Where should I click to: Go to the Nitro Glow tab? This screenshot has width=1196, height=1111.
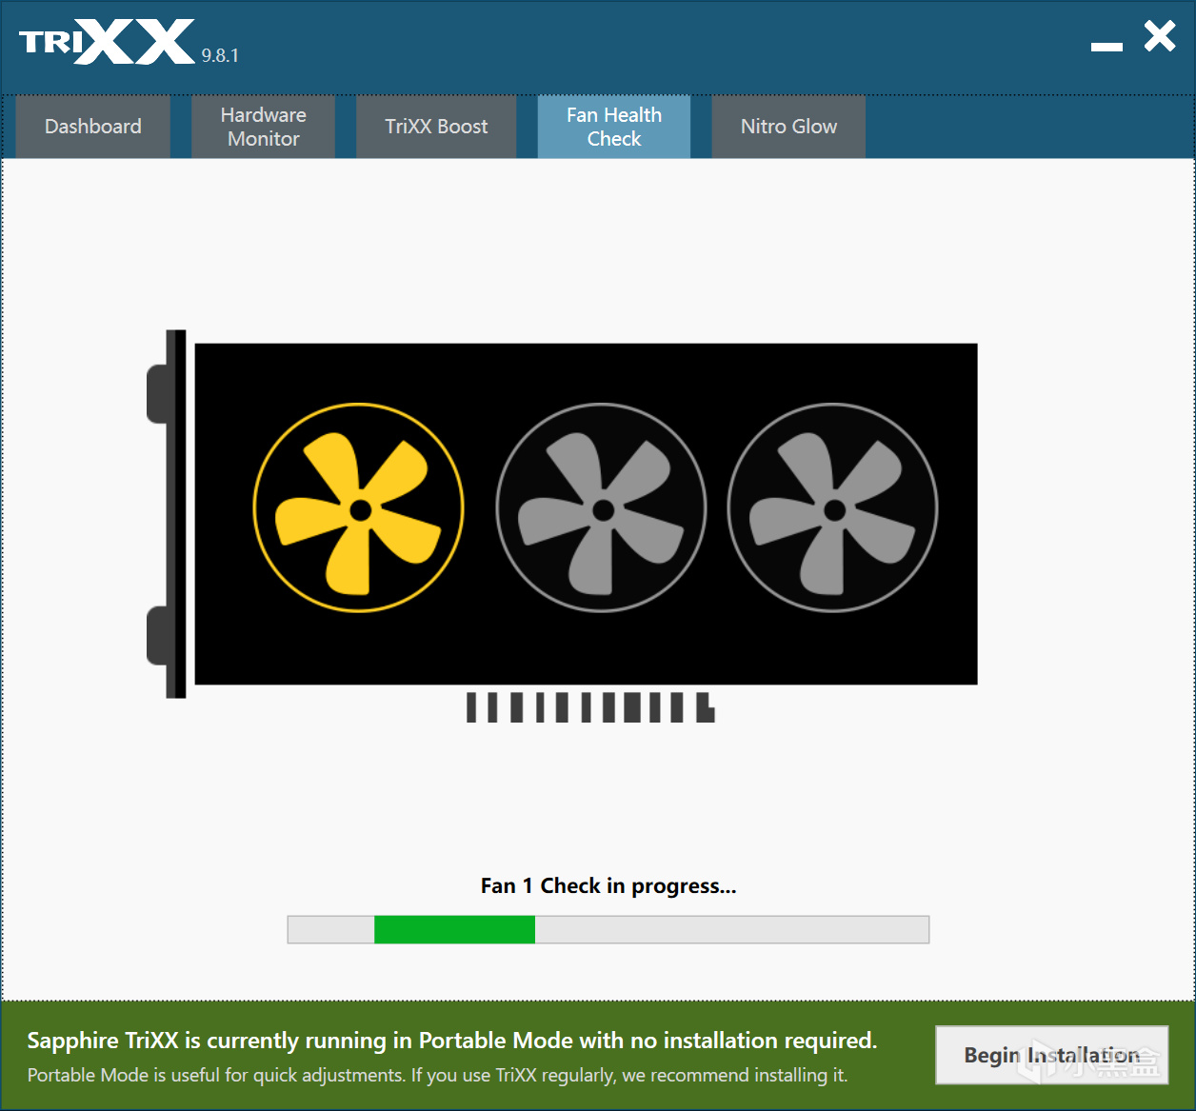click(x=788, y=127)
